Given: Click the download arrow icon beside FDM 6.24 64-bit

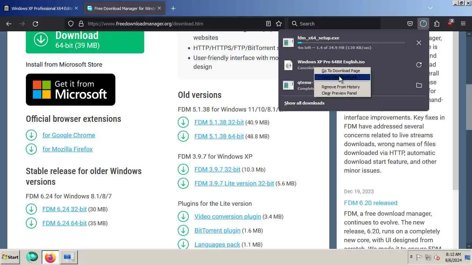Looking at the screenshot, I should (x=31, y=223).
